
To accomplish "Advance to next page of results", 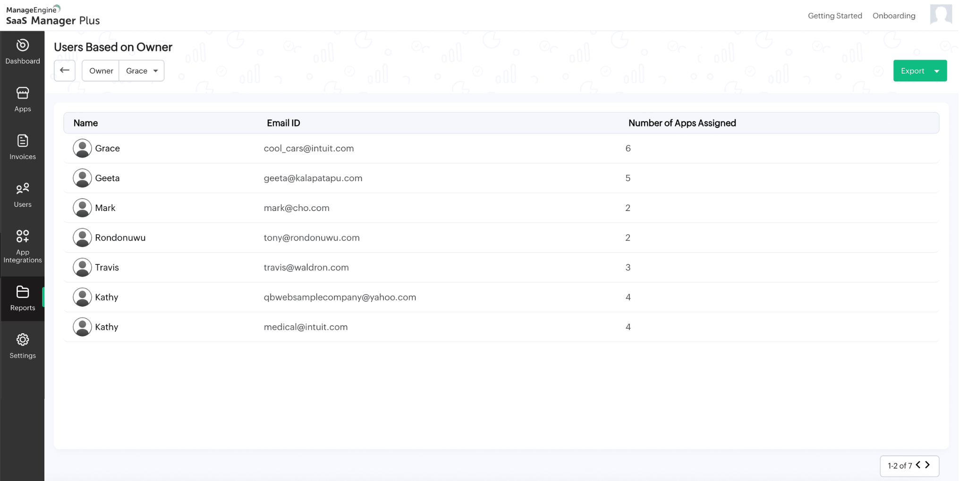I will [x=927, y=465].
